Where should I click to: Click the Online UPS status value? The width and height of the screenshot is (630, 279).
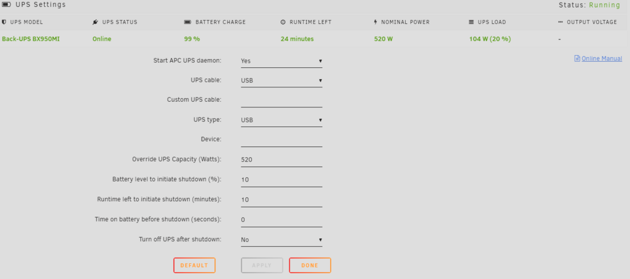point(101,39)
